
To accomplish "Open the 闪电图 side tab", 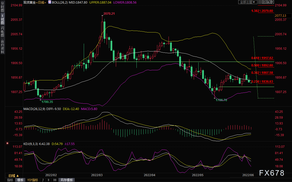I will [x=2, y=32].
